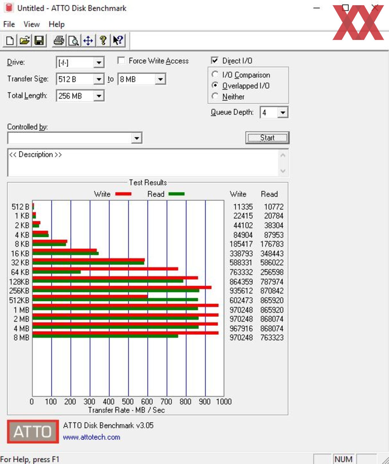Uncheck the Direct I/O checkbox
Screen dimensions: 389x464
coord(215,60)
